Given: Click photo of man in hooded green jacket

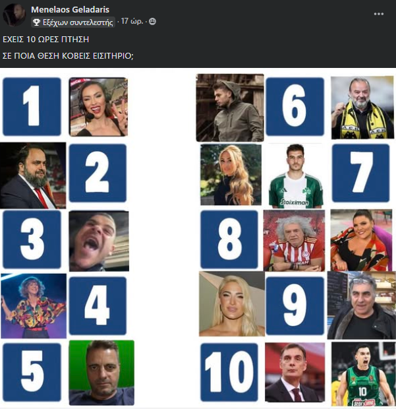Looking at the screenshot, I should pyautogui.click(x=230, y=108).
